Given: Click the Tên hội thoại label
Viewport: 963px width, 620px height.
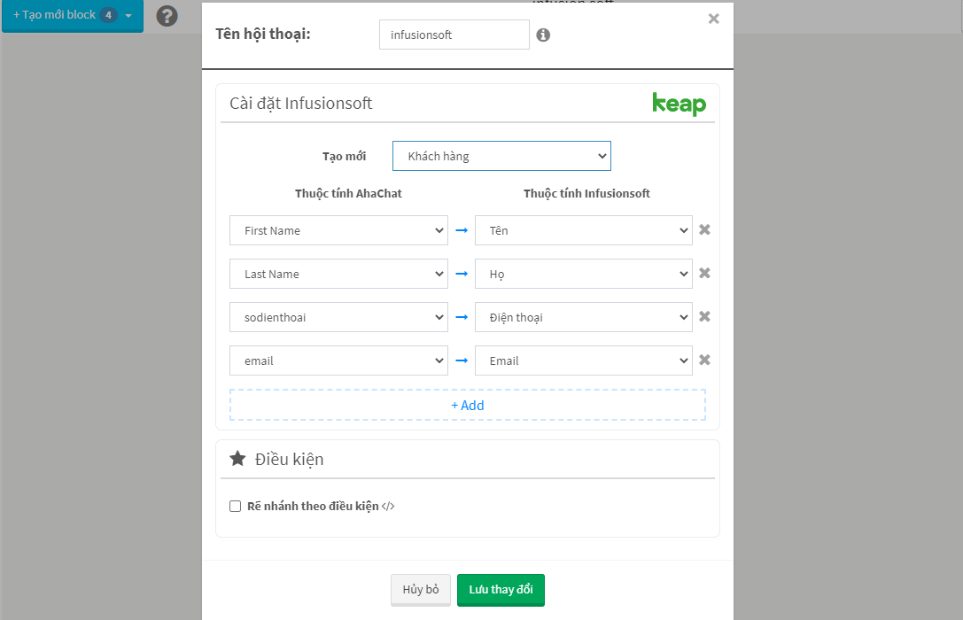Looking at the screenshot, I should tap(263, 34).
